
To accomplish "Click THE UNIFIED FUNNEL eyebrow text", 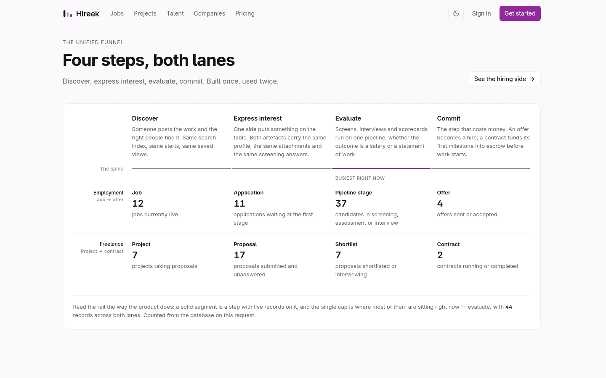I will click(x=93, y=42).
